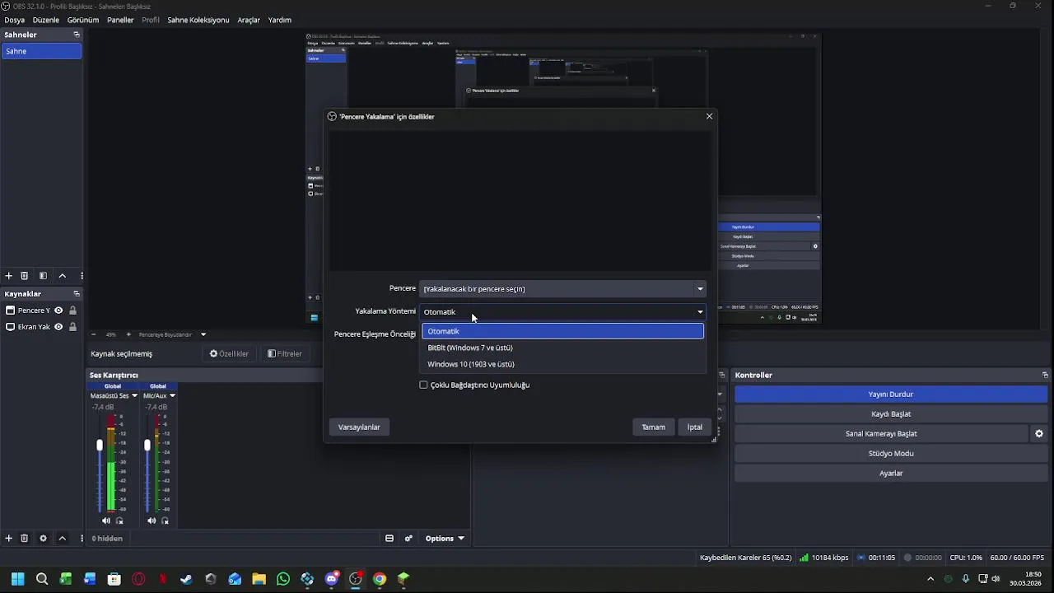Remove the source with the Kaynaklar trash icon
This screenshot has height=593, width=1054.
tap(25, 539)
